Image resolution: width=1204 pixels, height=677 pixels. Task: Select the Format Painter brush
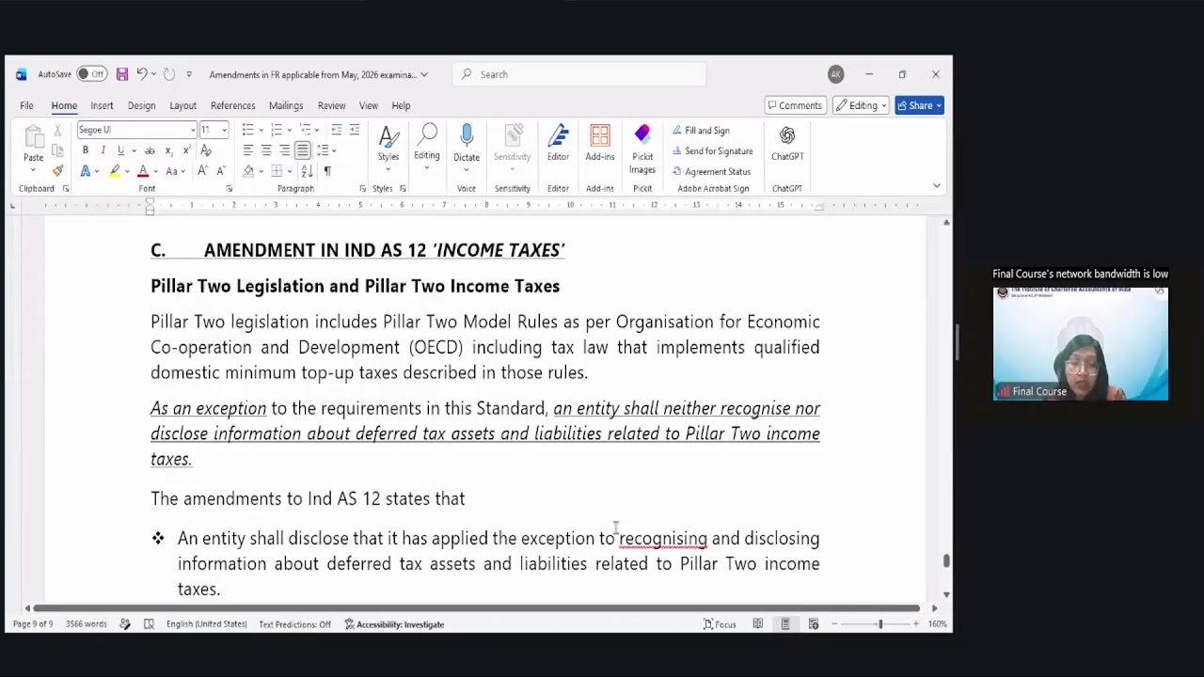(57, 170)
